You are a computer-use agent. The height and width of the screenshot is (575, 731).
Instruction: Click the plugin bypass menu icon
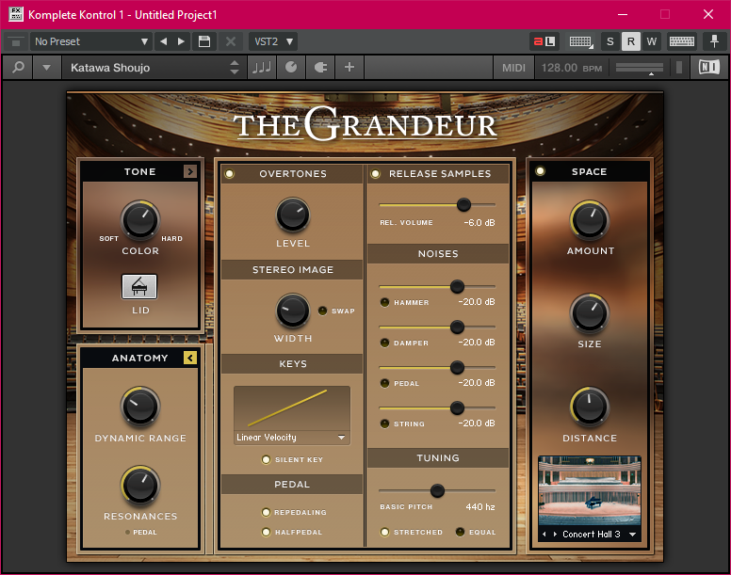(16, 42)
